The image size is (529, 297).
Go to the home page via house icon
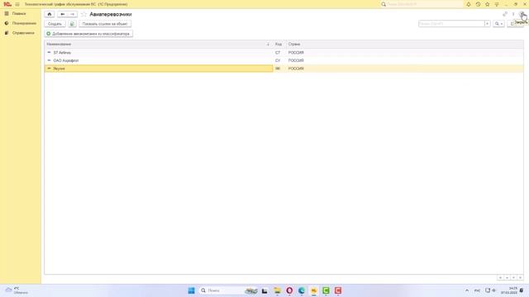[50, 14]
